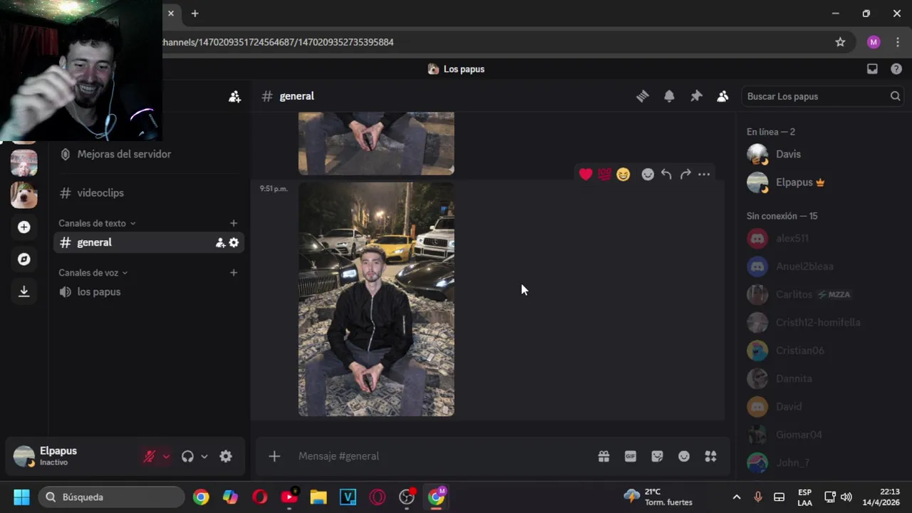Open invite people icon near server name

(234, 96)
